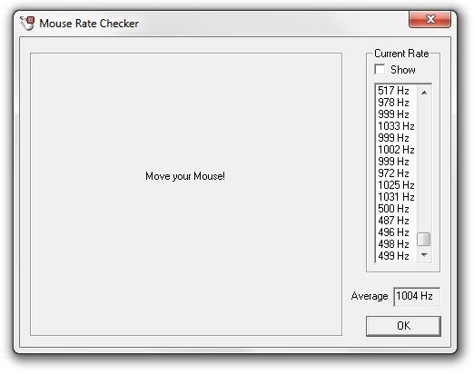Viewport: 474px width, 375px height.
Task: Click the rate list scroll up arrow
Action: click(424, 93)
